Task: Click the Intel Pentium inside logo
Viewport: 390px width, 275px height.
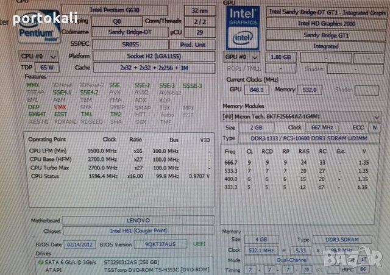Action: 40,27
